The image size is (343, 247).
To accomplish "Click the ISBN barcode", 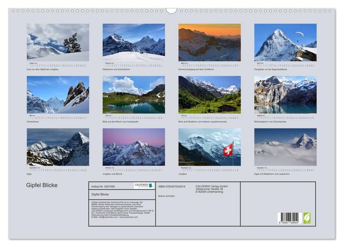I will click(289, 218).
